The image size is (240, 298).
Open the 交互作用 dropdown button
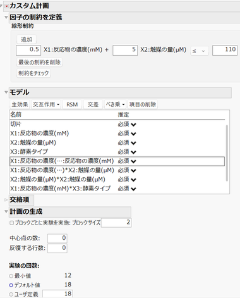pos(46,104)
